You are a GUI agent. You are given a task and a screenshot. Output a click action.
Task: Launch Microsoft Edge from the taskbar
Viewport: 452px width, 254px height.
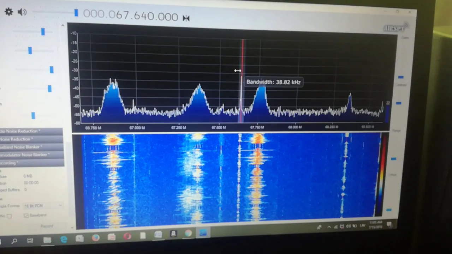click(x=64, y=240)
